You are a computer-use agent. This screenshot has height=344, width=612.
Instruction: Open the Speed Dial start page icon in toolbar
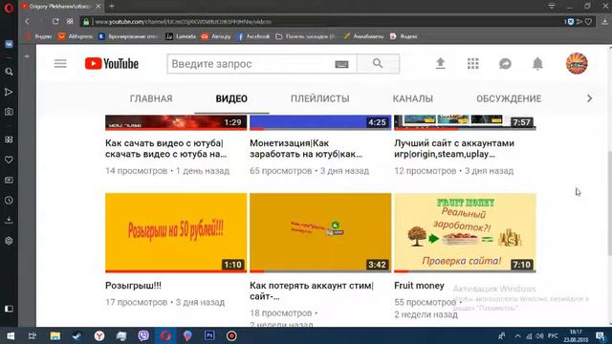pyautogui.click(x=70, y=21)
